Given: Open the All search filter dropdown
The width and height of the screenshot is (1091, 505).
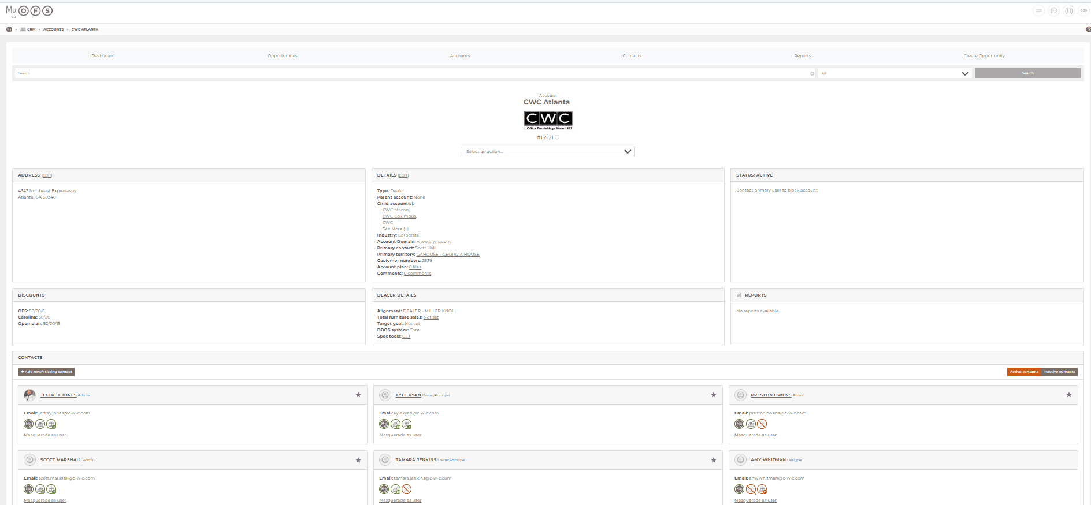Looking at the screenshot, I should (x=895, y=73).
